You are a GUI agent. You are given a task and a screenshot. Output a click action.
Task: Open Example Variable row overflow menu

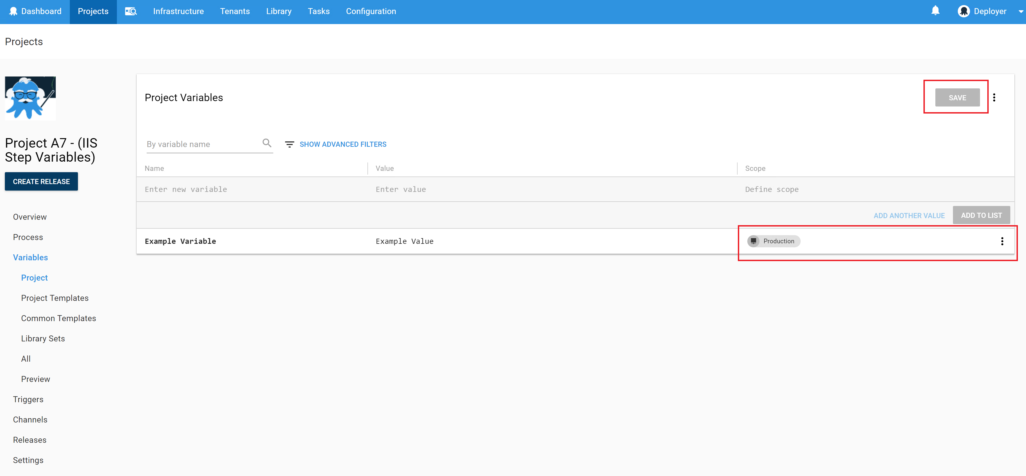[x=1002, y=241]
